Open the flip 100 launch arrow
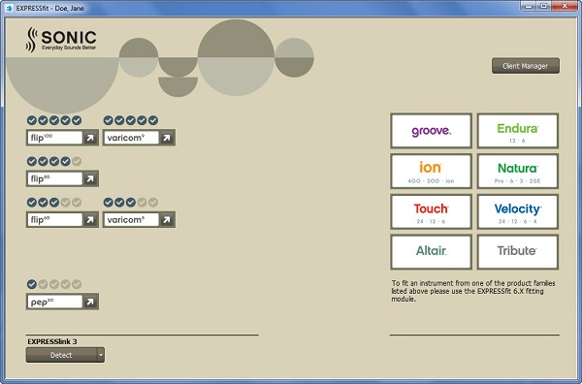582x384 pixels. point(90,138)
